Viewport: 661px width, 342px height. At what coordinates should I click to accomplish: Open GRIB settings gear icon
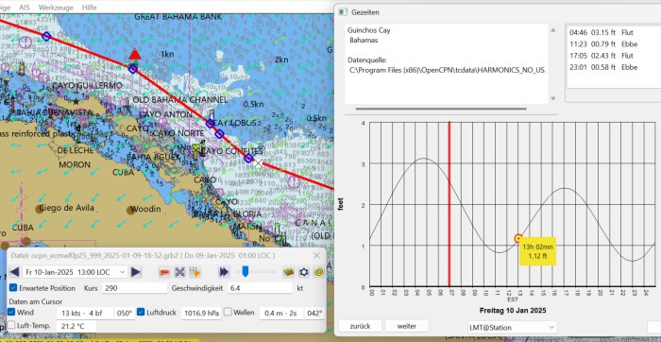click(304, 272)
